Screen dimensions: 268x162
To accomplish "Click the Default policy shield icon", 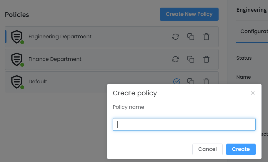I will [x=17, y=82].
